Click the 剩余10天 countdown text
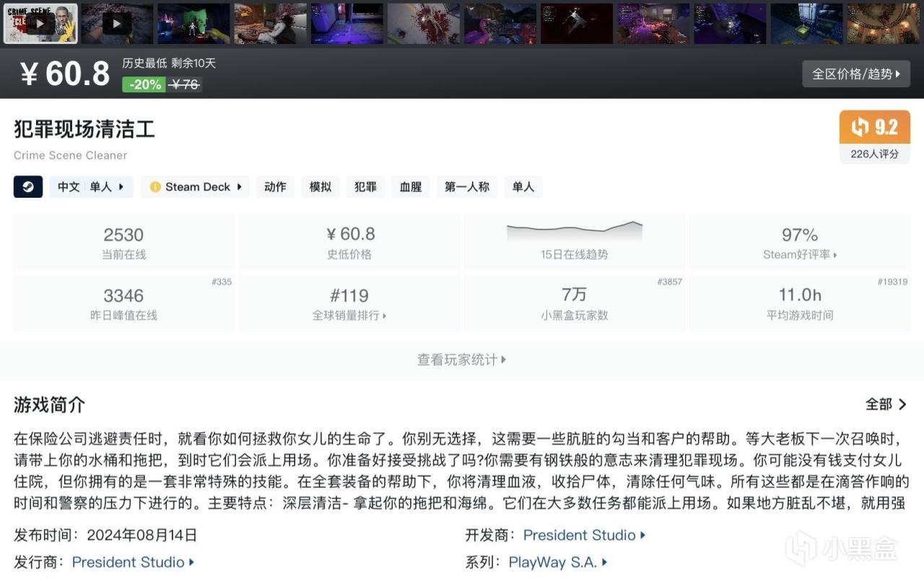This screenshot has height=581, width=924. [x=193, y=64]
